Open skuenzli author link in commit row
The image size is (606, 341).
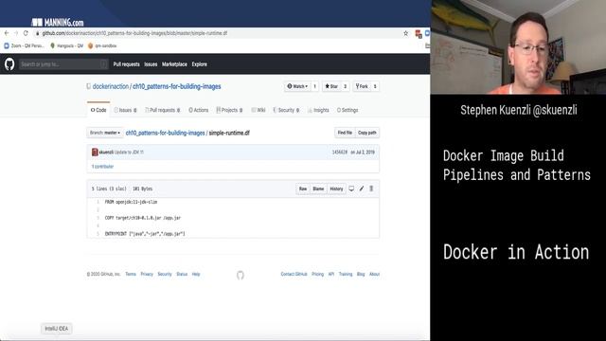click(x=106, y=153)
